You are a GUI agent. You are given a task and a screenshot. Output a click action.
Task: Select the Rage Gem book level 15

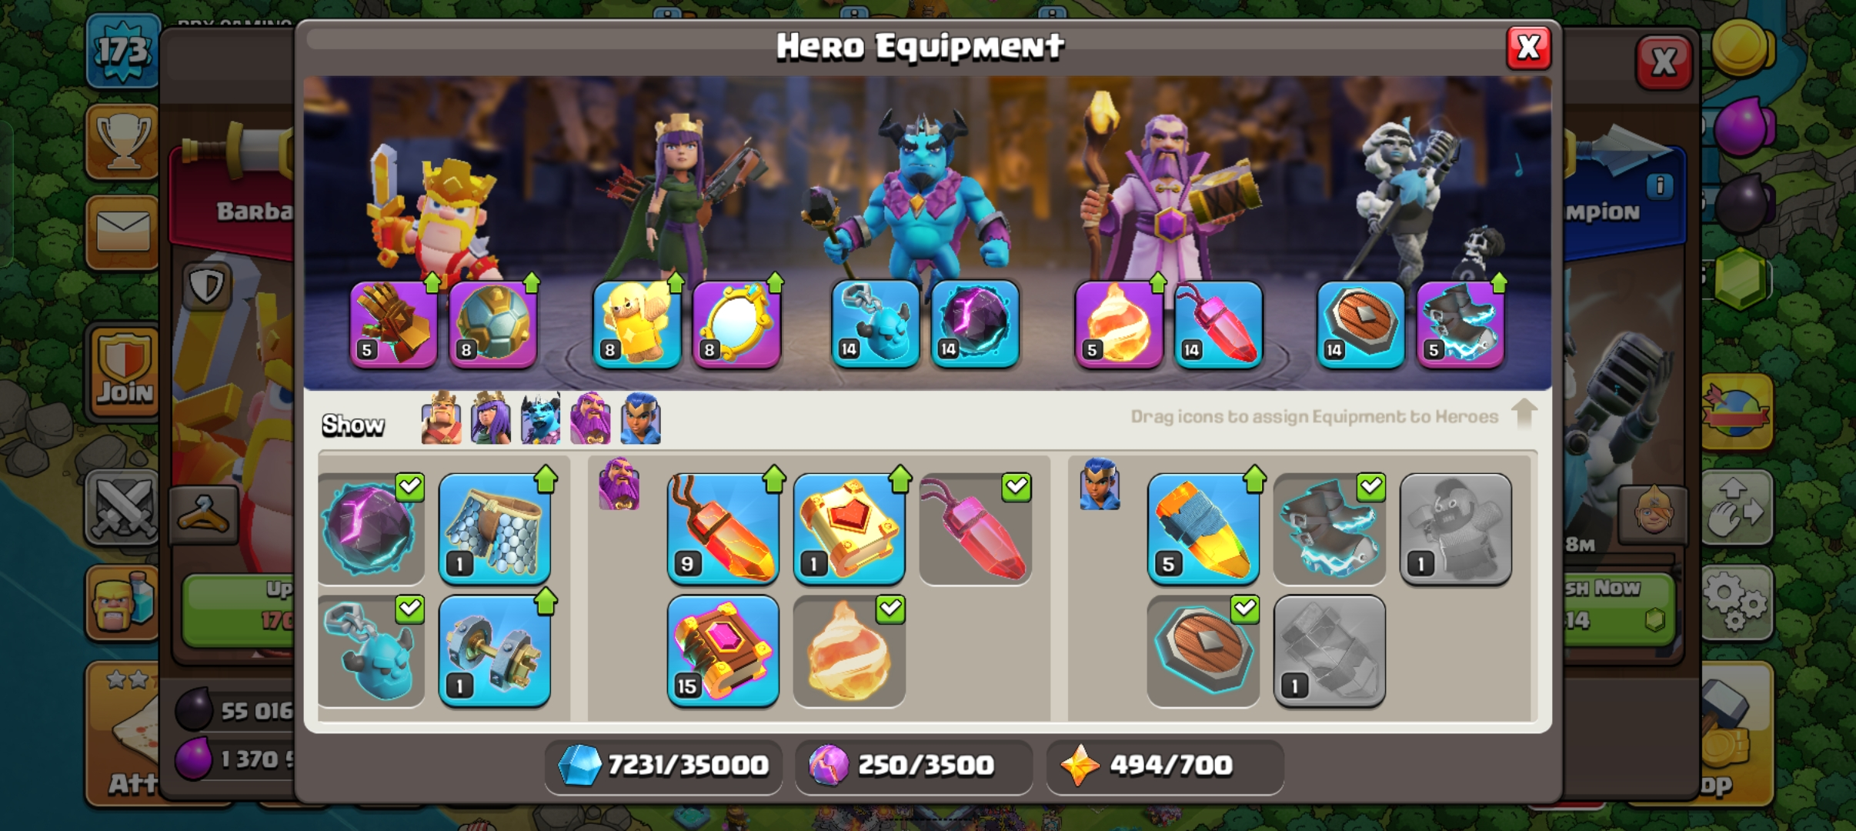[723, 651]
